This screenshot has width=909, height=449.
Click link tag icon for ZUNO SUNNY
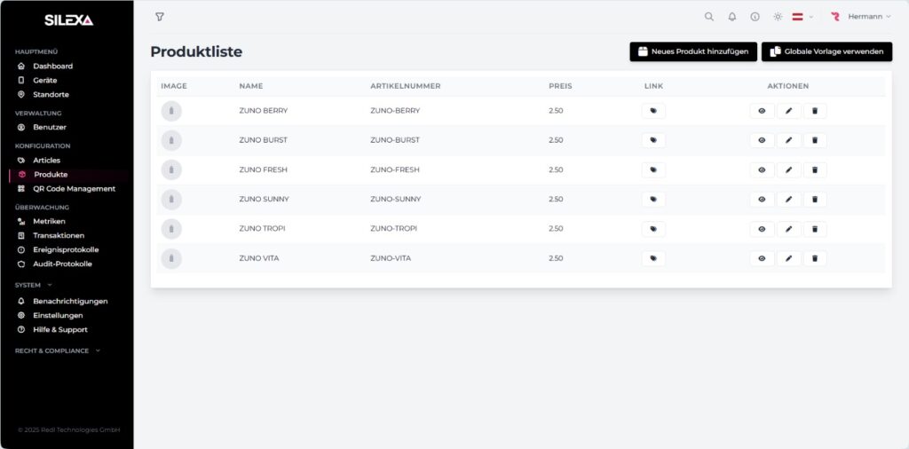click(x=653, y=200)
